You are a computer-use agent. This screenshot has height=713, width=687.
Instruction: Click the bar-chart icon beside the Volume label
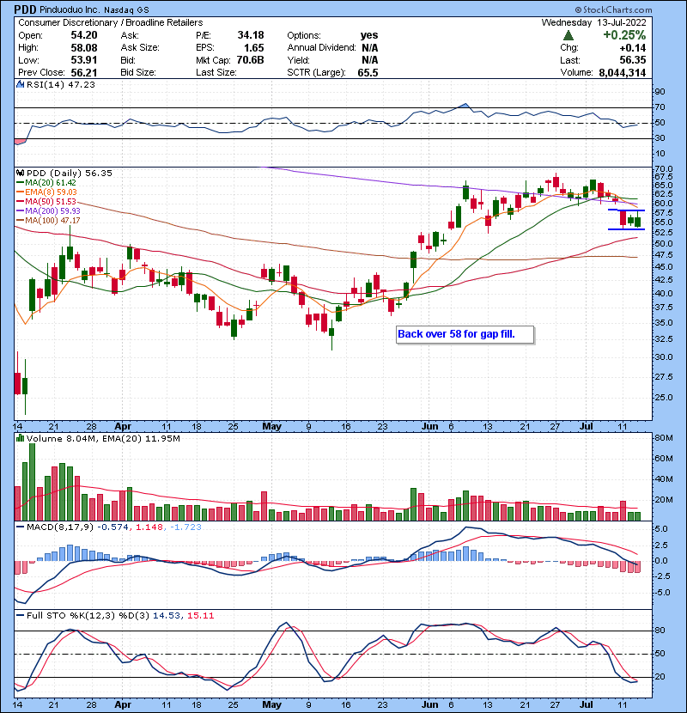pyautogui.click(x=20, y=438)
